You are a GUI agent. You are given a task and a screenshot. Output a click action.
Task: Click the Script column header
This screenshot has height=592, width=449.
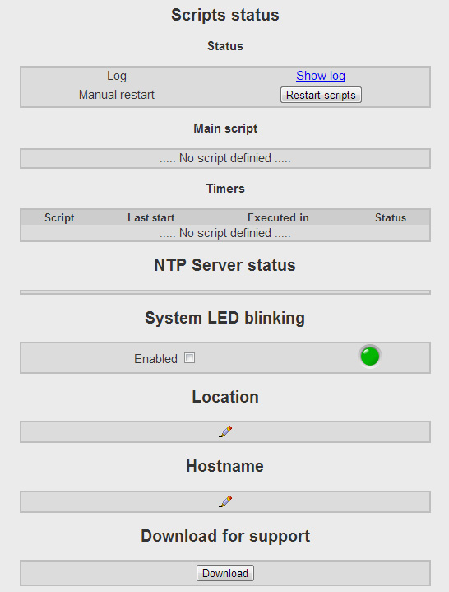(x=59, y=217)
